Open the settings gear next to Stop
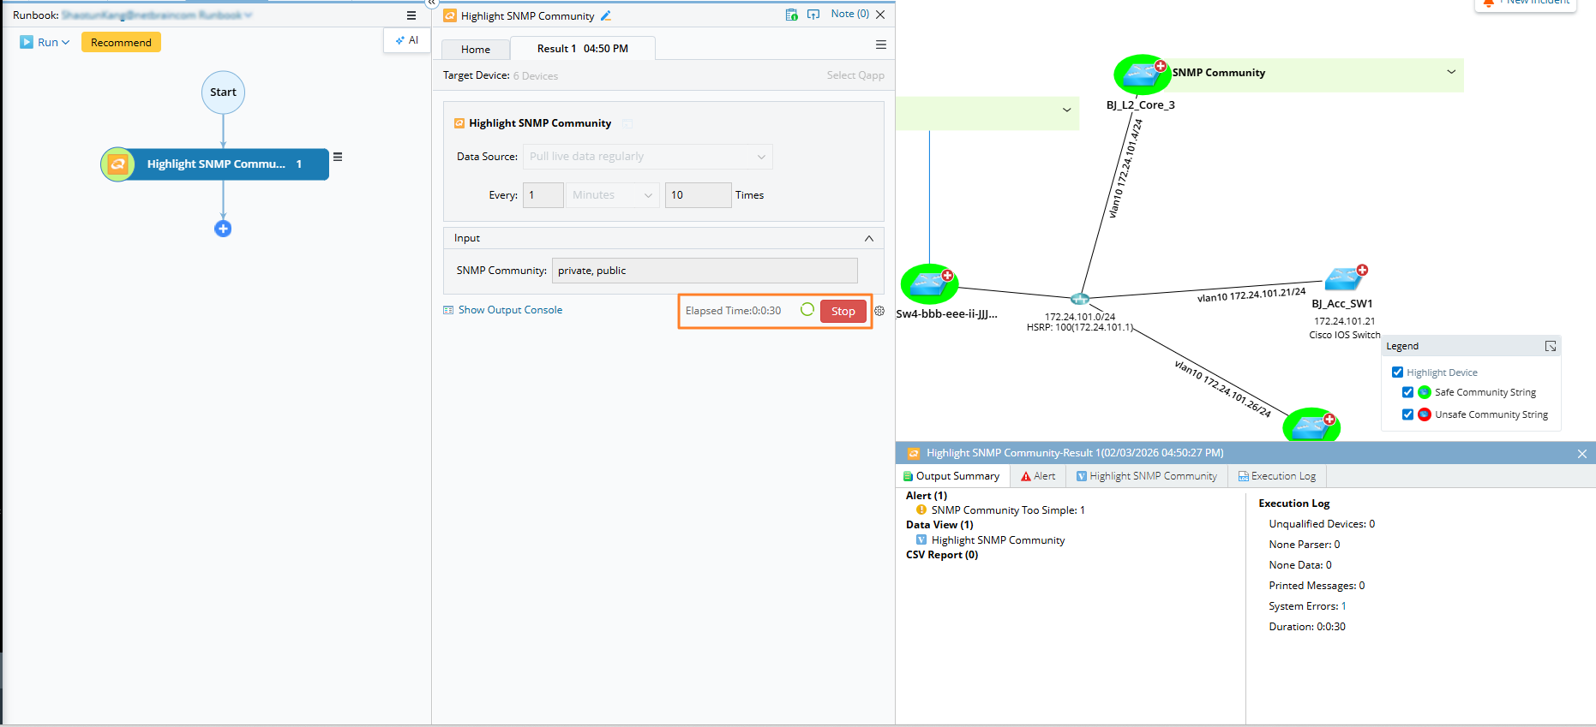Viewport: 1596px width, 727px height. [879, 311]
